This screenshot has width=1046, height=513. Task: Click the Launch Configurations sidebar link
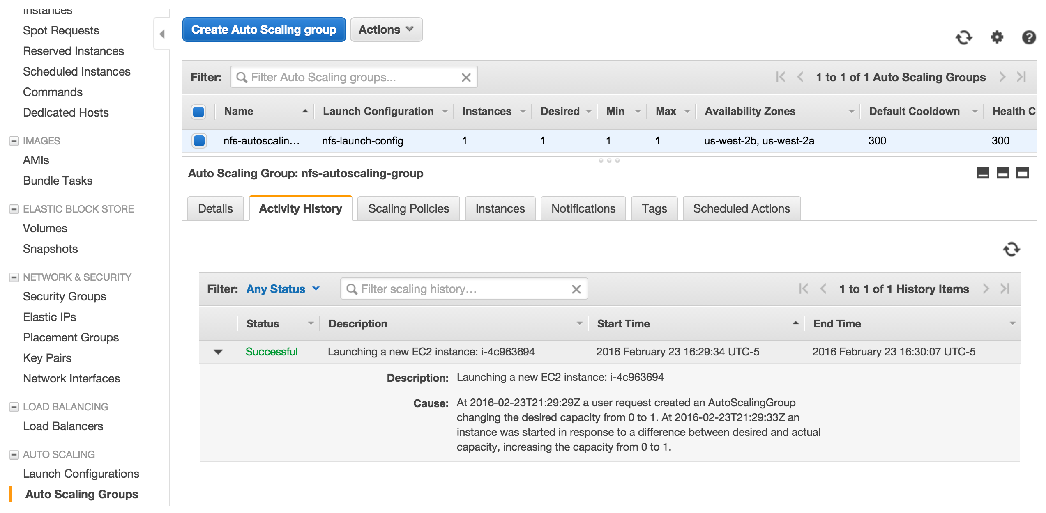click(82, 474)
